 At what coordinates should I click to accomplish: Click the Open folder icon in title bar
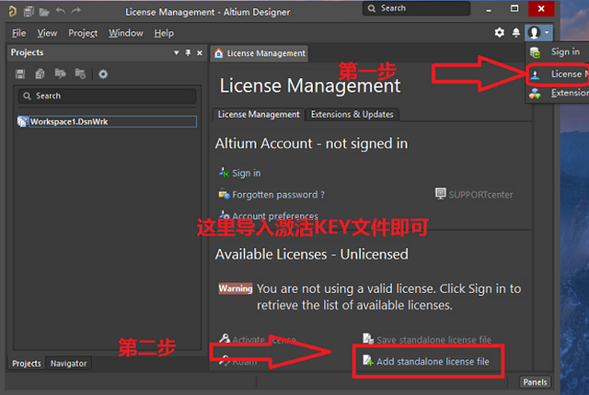click(x=44, y=12)
